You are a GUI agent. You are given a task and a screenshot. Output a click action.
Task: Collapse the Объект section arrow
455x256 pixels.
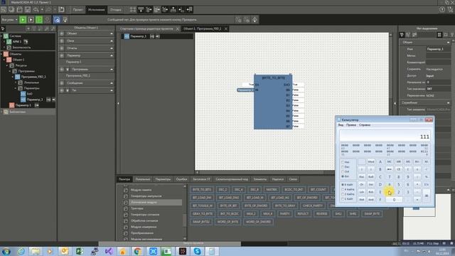pyautogui.click(x=112, y=33)
